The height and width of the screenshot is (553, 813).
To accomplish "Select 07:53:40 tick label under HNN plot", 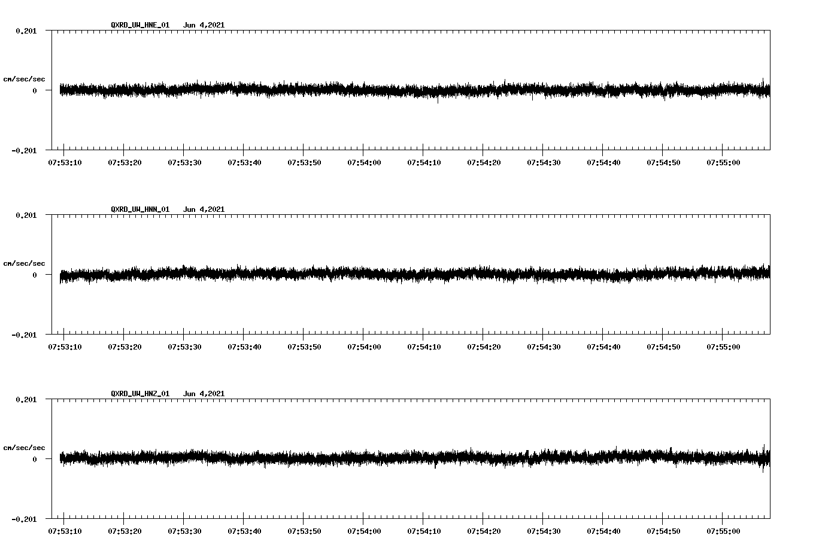I will [x=244, y=347].
